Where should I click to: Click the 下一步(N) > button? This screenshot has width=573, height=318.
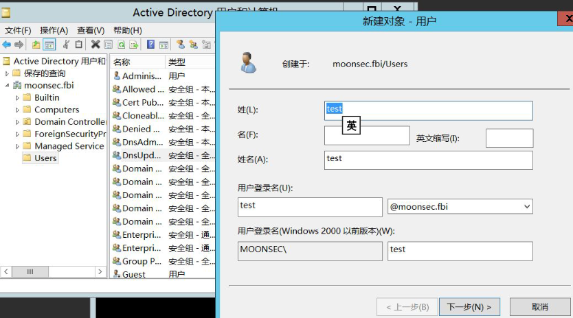[469, 306]
